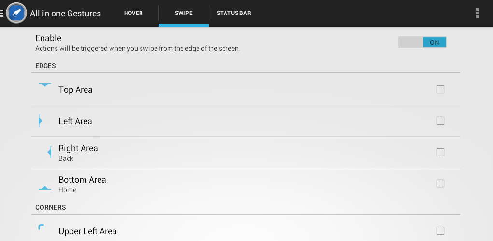Open the Top Area settings row
Screen dimensions: 493x241
(246, 89)
